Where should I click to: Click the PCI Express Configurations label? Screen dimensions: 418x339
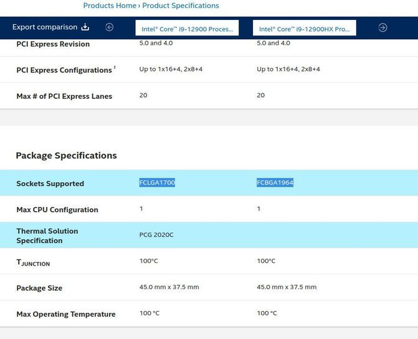[64, 70]
